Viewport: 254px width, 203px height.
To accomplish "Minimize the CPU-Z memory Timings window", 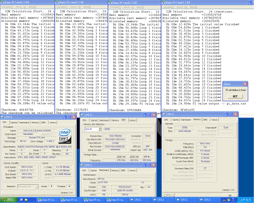I will tap(226, 114).
